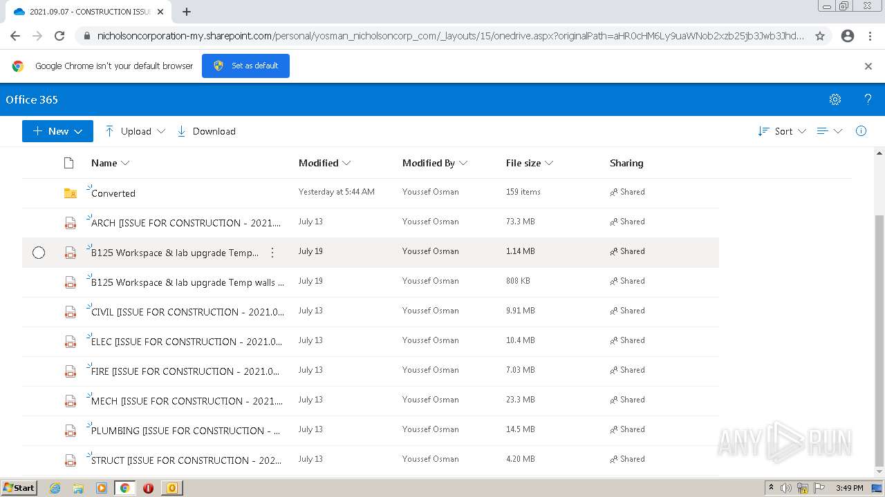The image size is (885, 497).
Task: Open the Sort dropdown
Action: tap(782, 131)
